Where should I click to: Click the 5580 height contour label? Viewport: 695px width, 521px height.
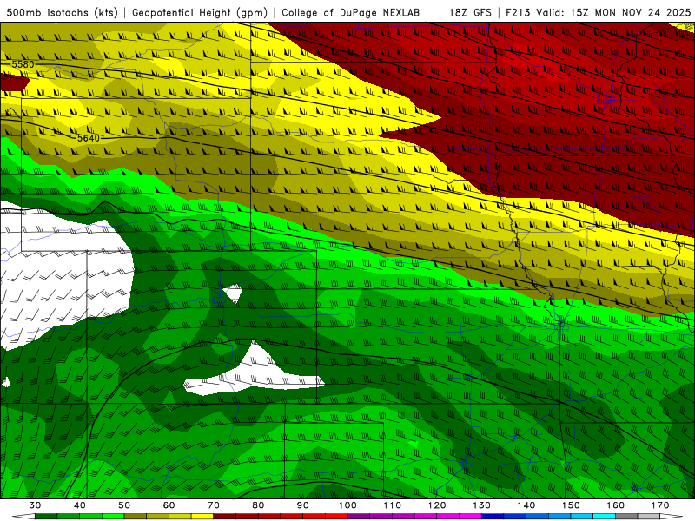23,64
